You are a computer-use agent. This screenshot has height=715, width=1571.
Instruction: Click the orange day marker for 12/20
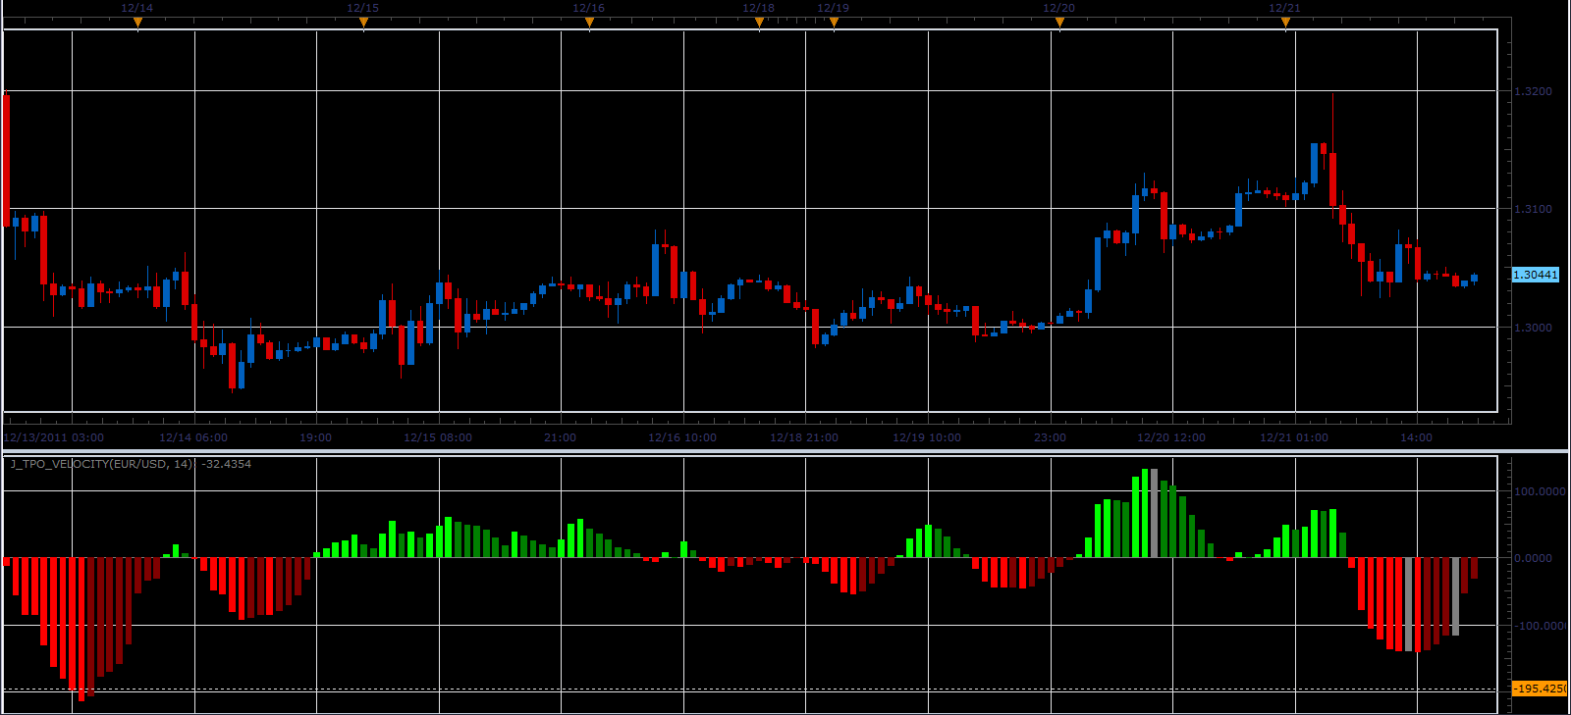click(1059, 22)
